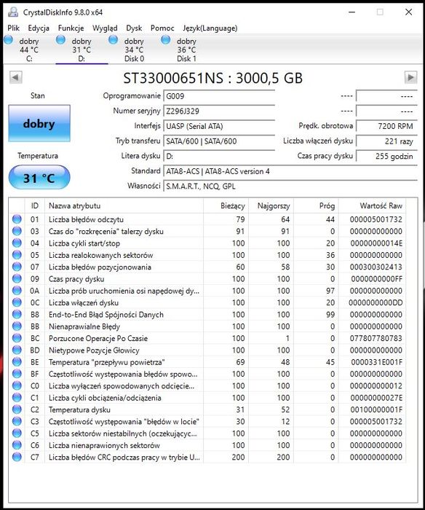Click the 'Nazwa atrybutu' column header
The image size is (425, 510).
tap(124, 206)
